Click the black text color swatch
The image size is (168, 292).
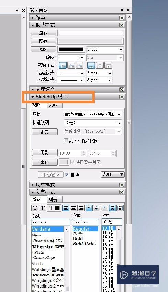point(57,208)
